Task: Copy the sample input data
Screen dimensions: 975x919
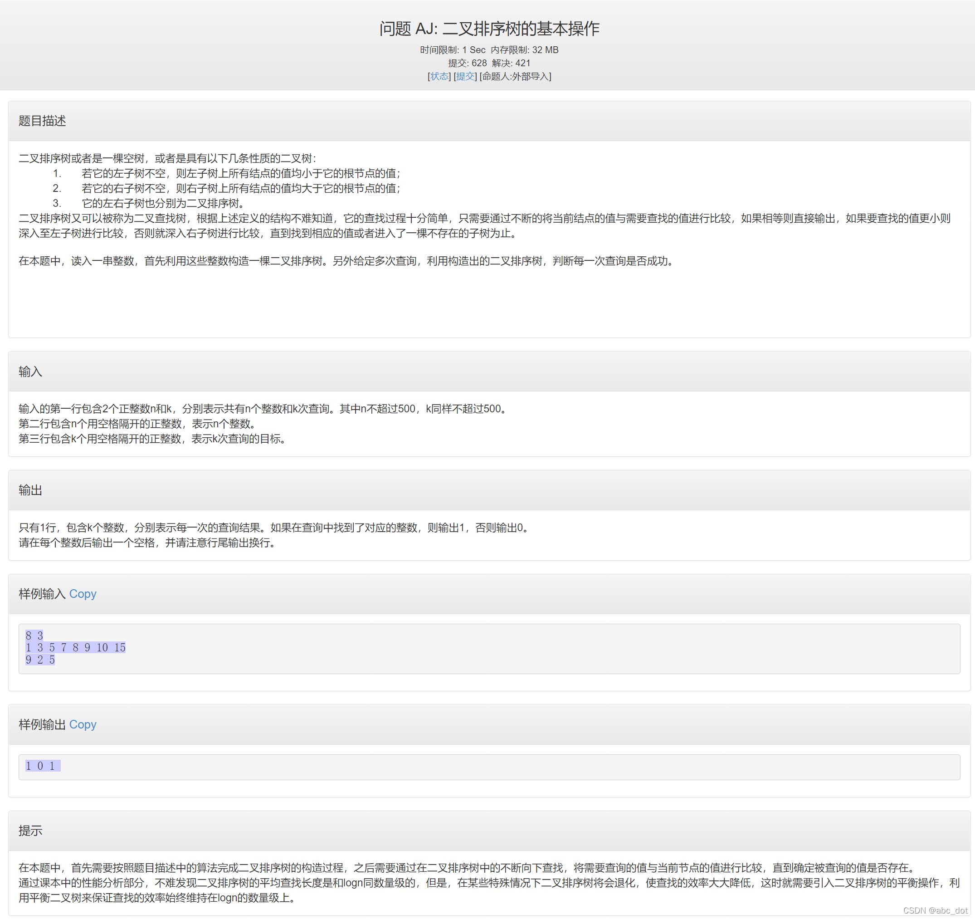Action: (x=83, y=594)
